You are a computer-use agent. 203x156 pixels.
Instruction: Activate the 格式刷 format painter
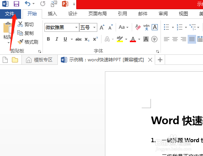click(x=28, y=42)
